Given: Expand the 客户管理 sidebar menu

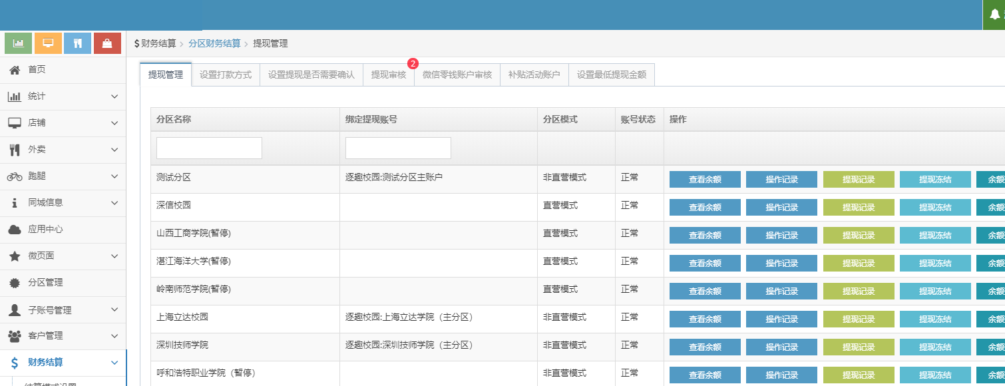Looking at the screenshot, I should click(x=114, y=336).
